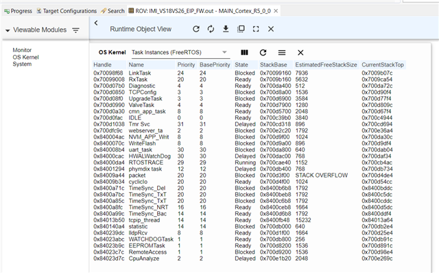Select the ValveTask name cell

pos(141,105)
